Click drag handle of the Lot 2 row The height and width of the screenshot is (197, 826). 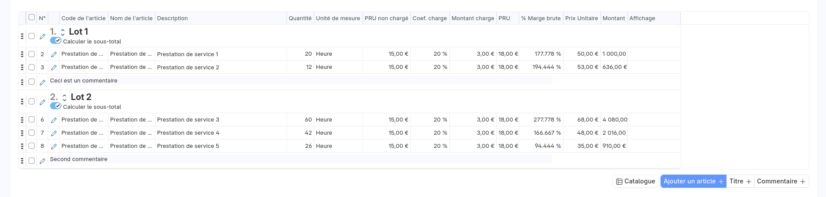22,101
